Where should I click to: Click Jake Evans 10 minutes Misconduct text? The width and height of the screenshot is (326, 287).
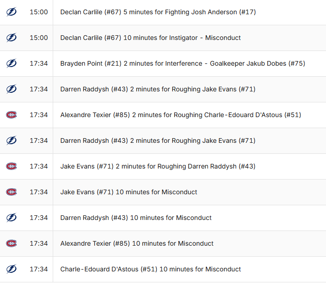[x=128, y=192]
